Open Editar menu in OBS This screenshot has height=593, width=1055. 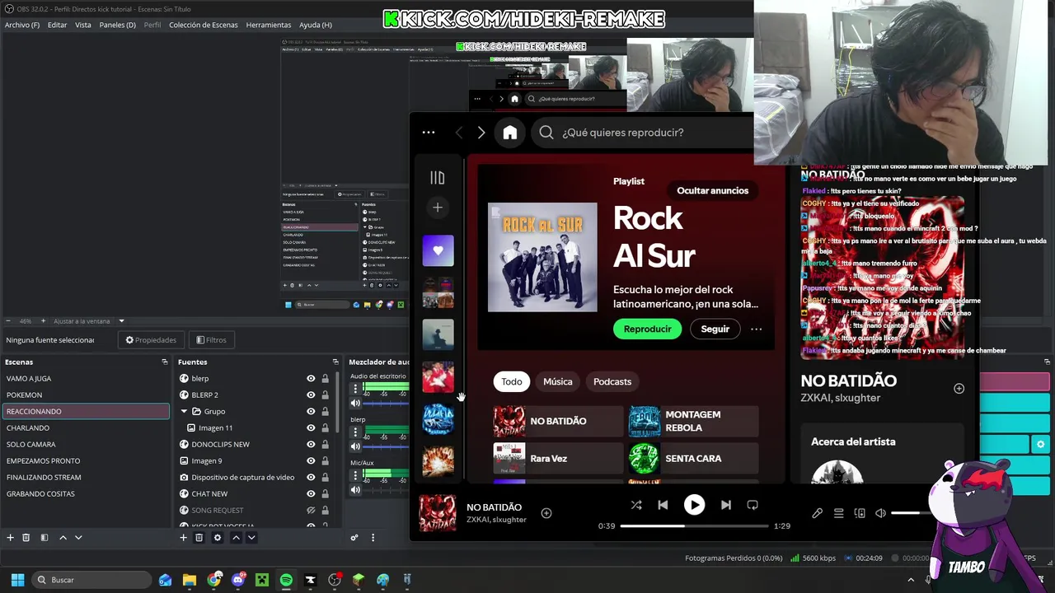[58, 25]
